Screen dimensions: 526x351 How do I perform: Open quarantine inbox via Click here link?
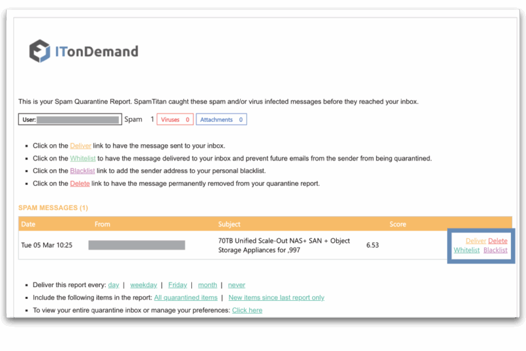247,310
